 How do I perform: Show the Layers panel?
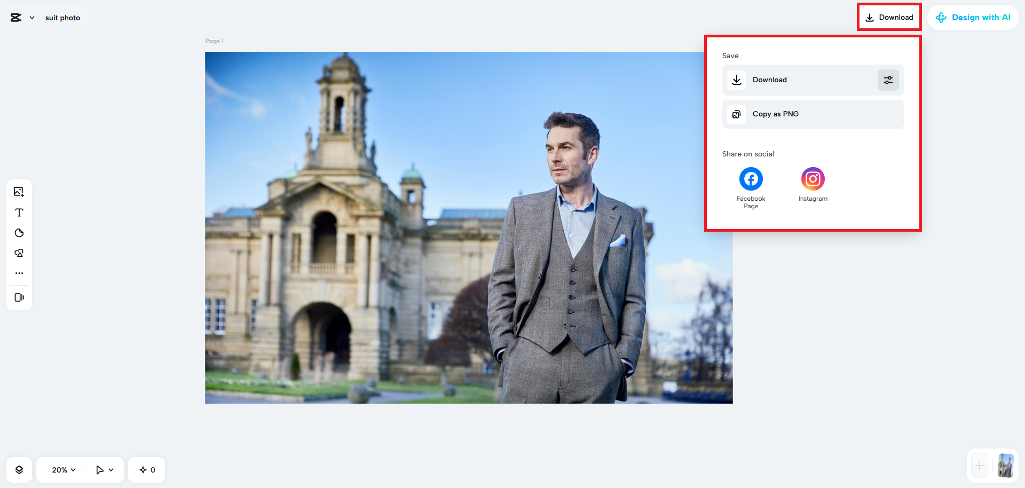tap(19, 469)
